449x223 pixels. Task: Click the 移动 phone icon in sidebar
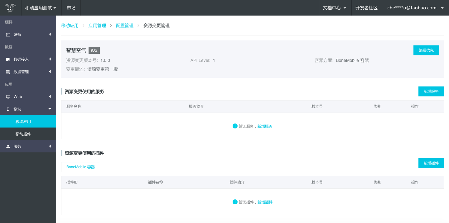(8, 109)
